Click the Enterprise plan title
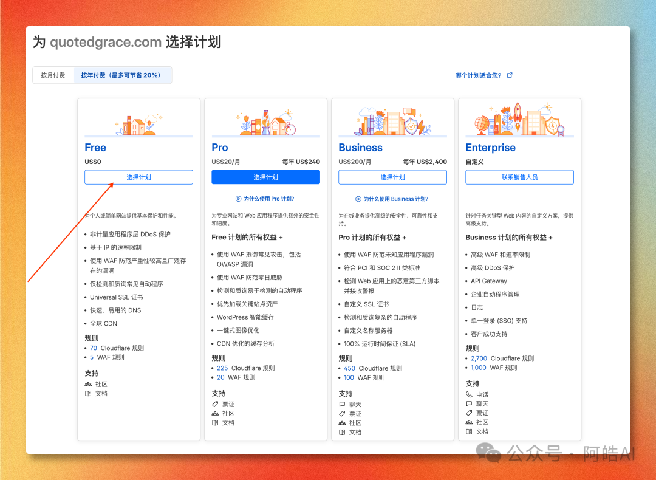Screen dimensions: 656x480 pyautogui.click(x=490, y=148)
